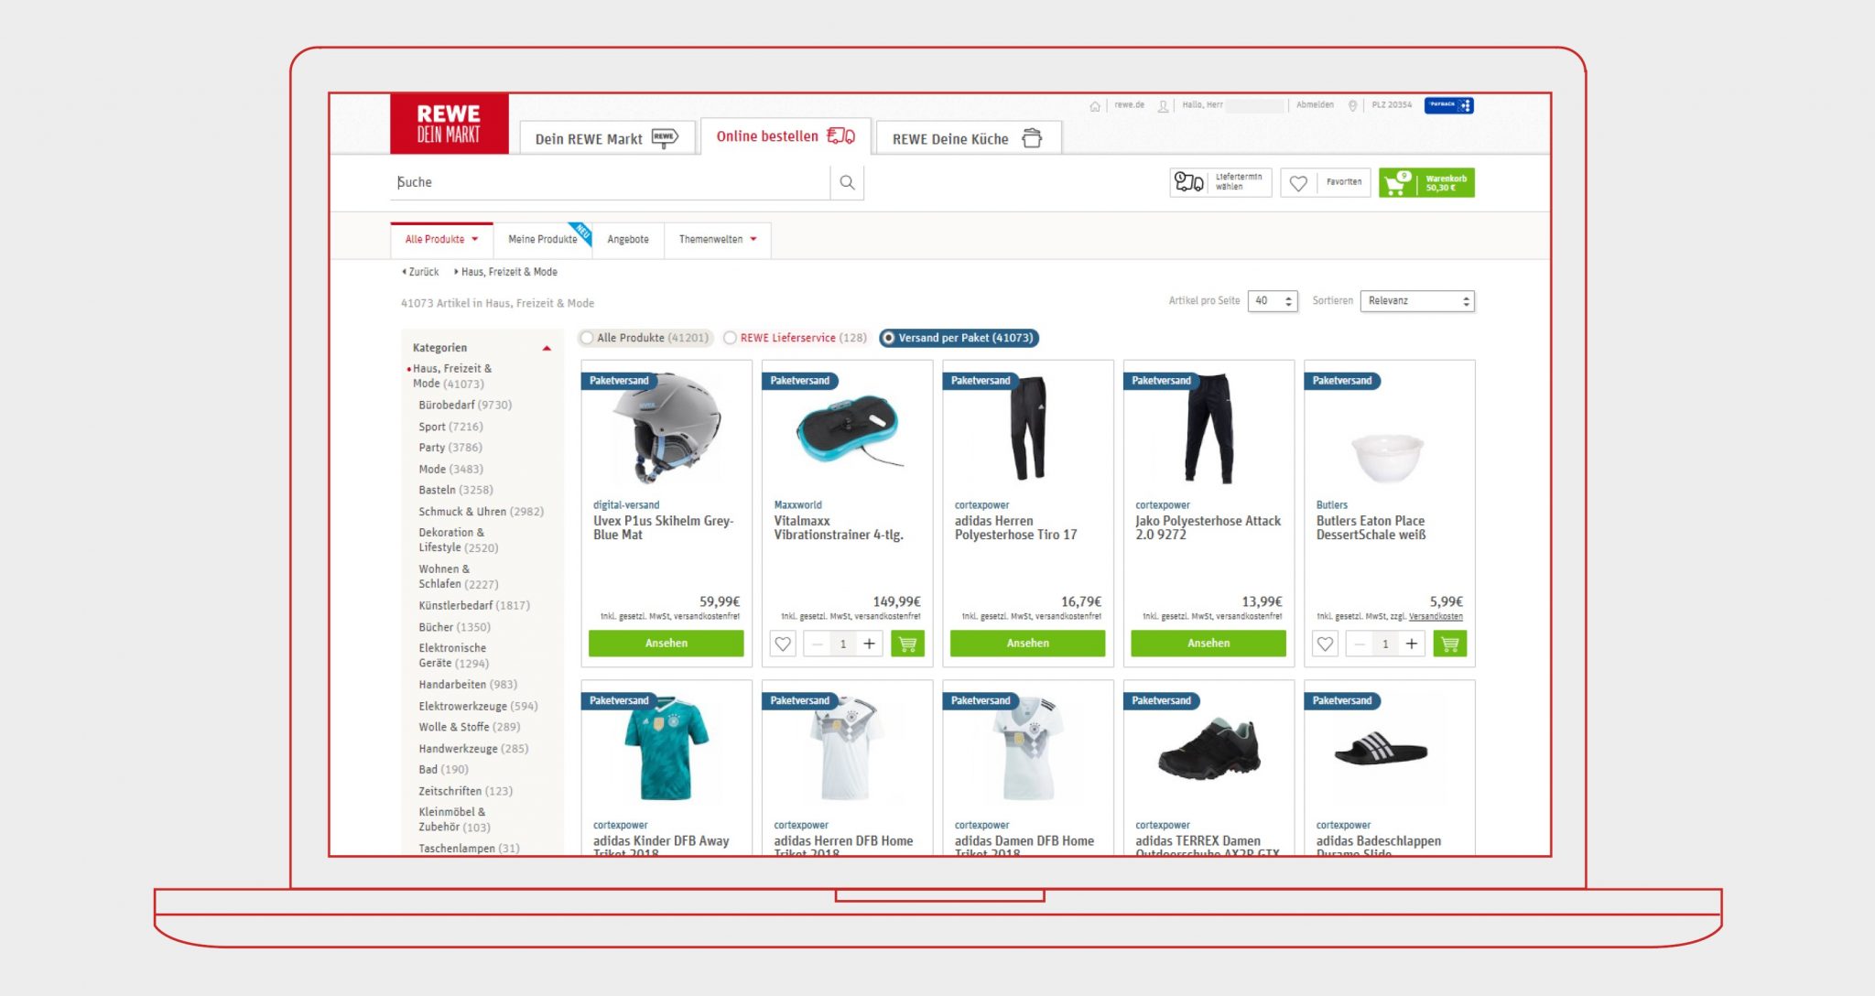
Task: Select Handarbeiten category
Action: [x=467, y=685]
